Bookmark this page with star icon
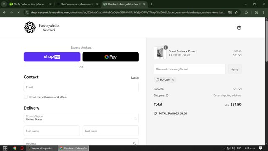268x151 pixels. click(x=236, y=13)
